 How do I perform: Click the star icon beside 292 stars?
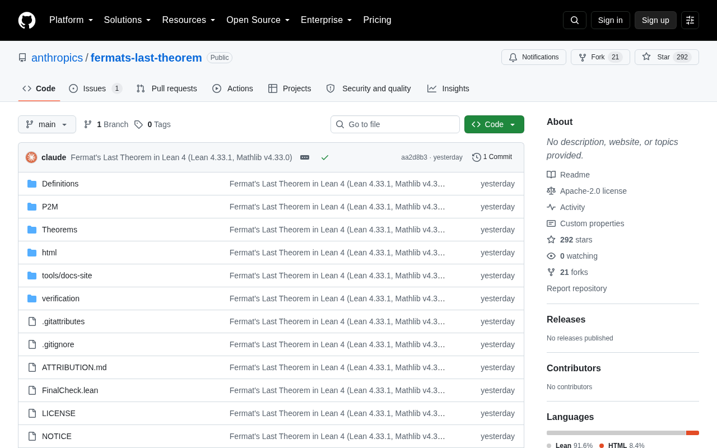551,240
